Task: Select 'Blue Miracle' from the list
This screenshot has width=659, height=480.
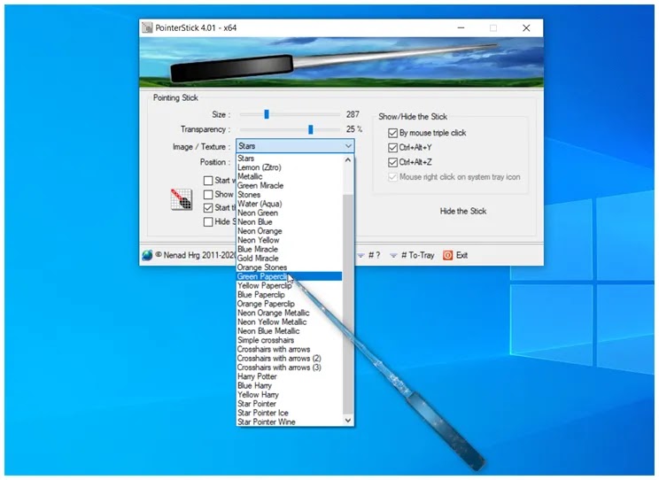Action: point(289,249)
